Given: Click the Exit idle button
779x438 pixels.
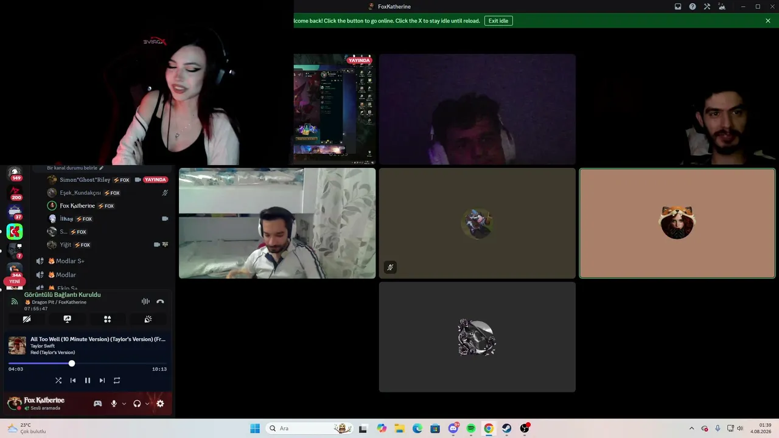Looking at the screenshot, I should [498, 21].
